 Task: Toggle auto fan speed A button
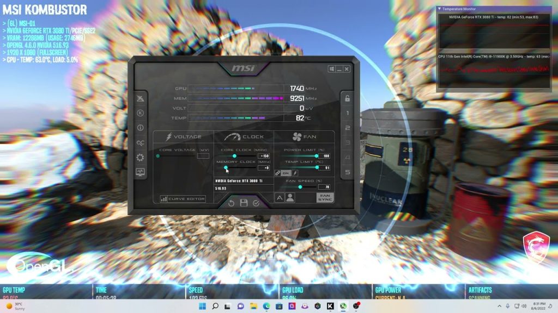click(280, 198)
